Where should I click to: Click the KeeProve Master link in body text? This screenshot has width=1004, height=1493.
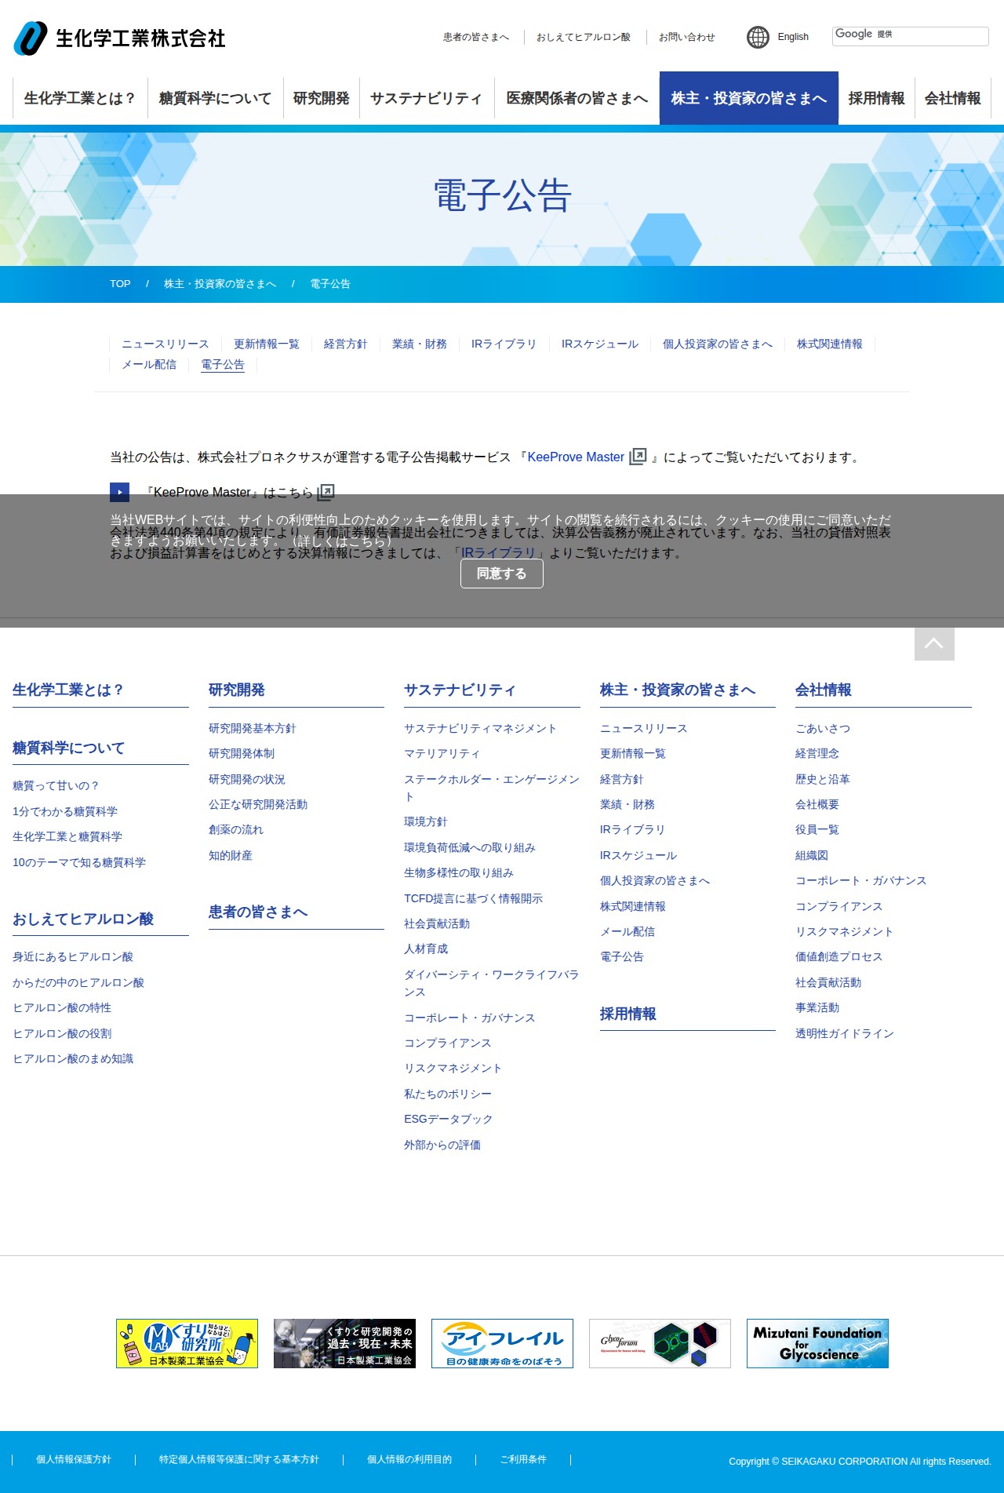[576, 457]
